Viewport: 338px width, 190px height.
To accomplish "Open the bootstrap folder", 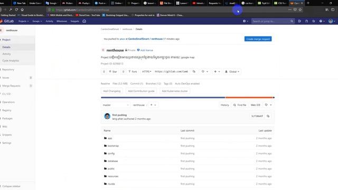I will click(x=113, y=146).
